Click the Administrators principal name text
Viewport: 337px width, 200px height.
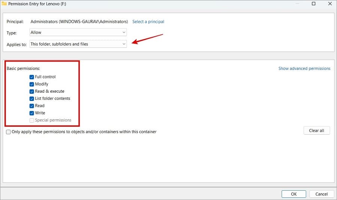[79, 22]
